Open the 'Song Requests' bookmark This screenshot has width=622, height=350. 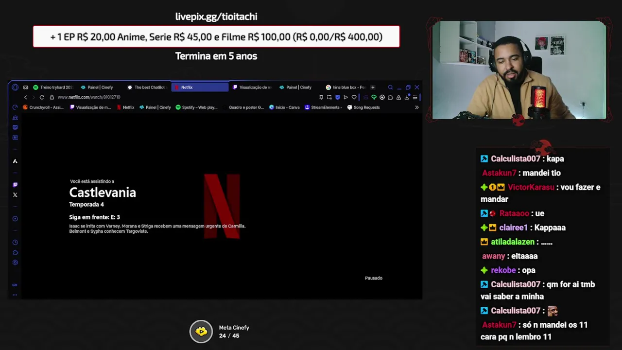tap(363, 107)
